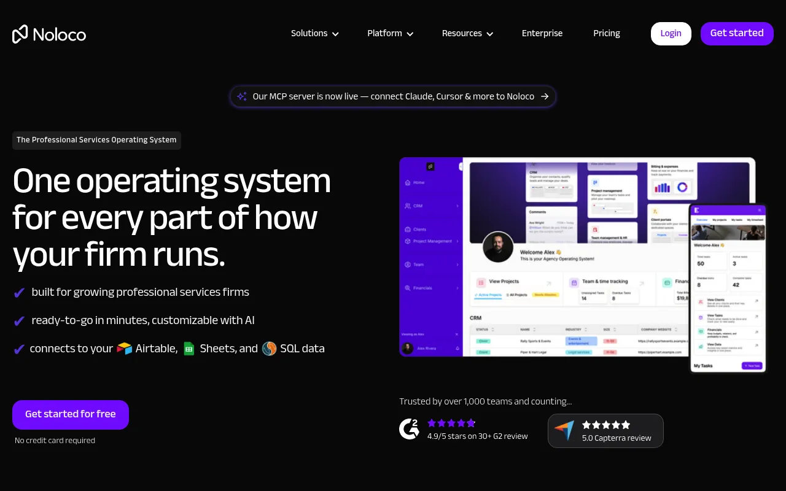Click the Team icon in the dashboard sidebar
This screenshot has width=786, height=491.
(x=408, y=265)
